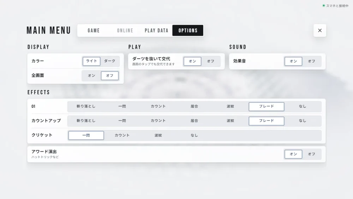Enable ダーツを抜いて交代 with オン
This screenshot has height=199, width=353.
point(192,61)
